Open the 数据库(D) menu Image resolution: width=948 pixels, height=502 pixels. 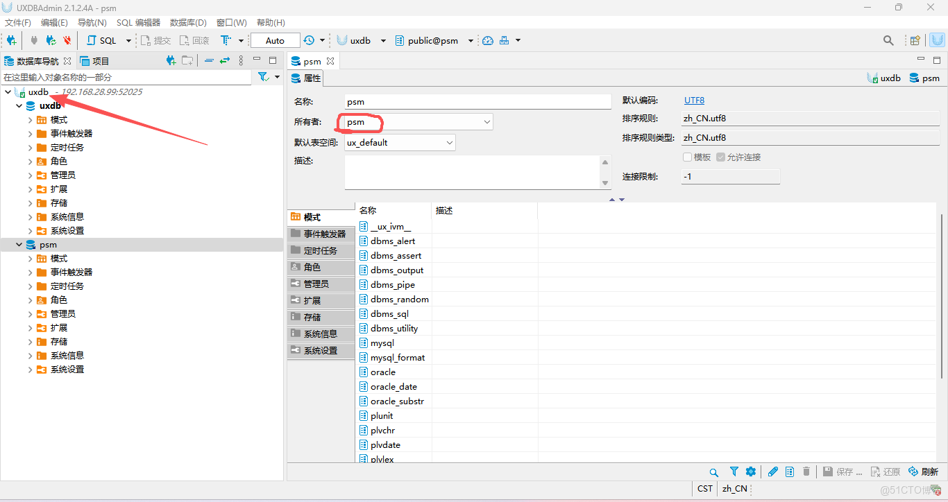coord(188,23)
